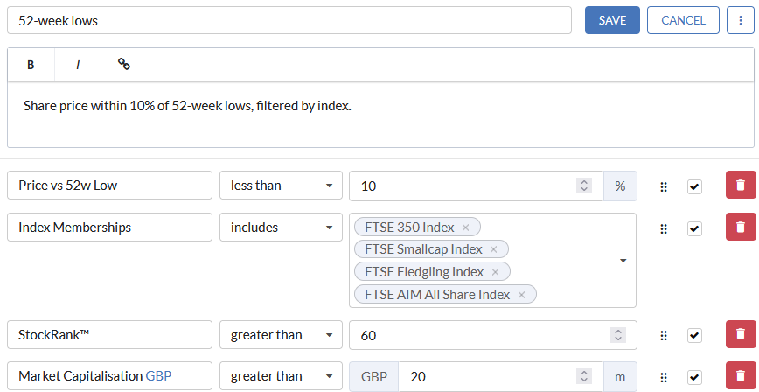759x392 pixels.
Task: Toggle bold formatting in description editor
Action: pos(31,65)
